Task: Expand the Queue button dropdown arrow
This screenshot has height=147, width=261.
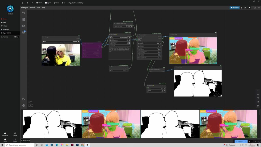Action: tap(245, 142)
